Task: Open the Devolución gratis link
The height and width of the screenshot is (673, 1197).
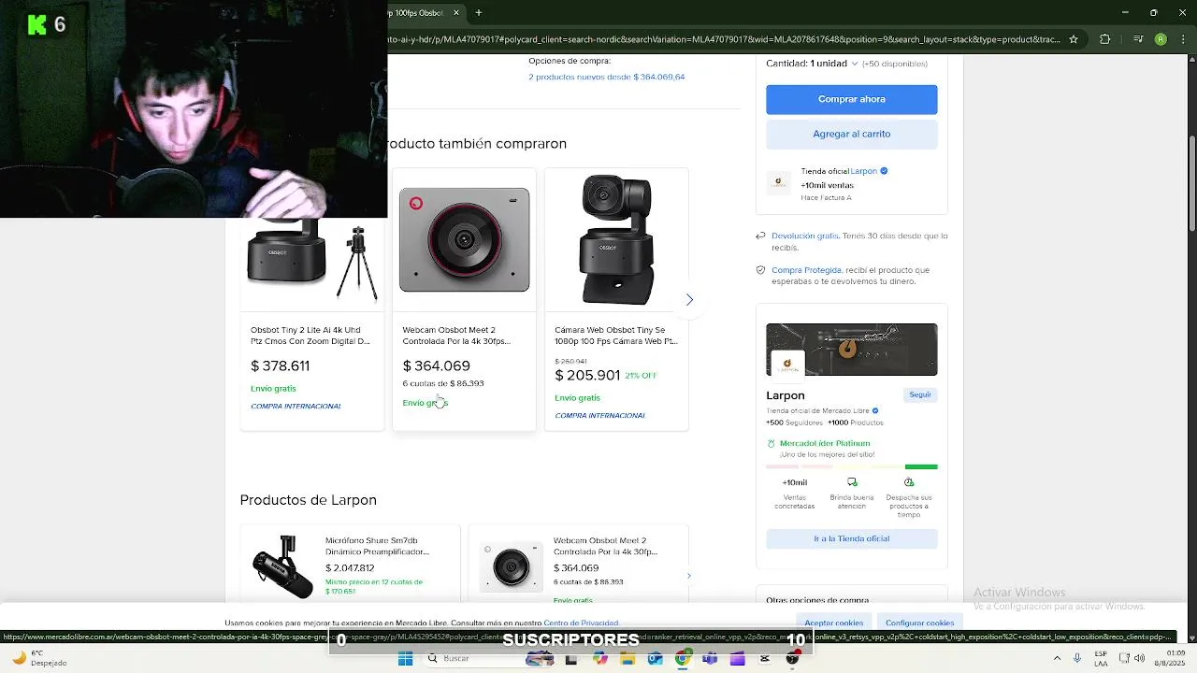Action: pyautogui.click(x=805, y=236)
